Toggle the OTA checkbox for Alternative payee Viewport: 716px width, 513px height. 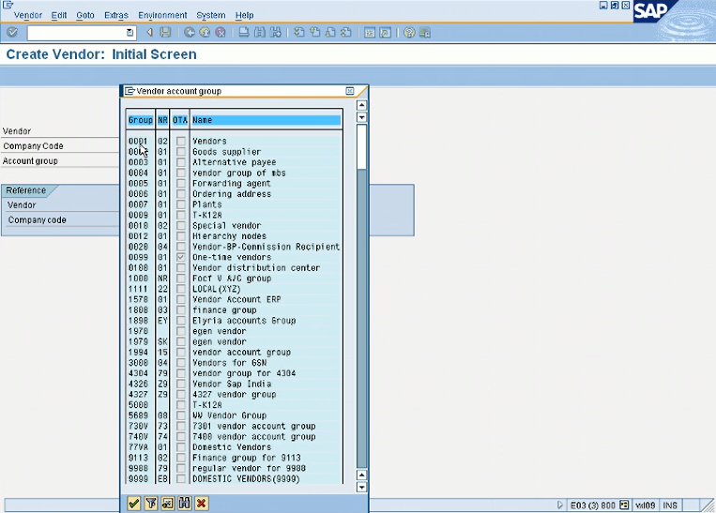pos(181,162)
